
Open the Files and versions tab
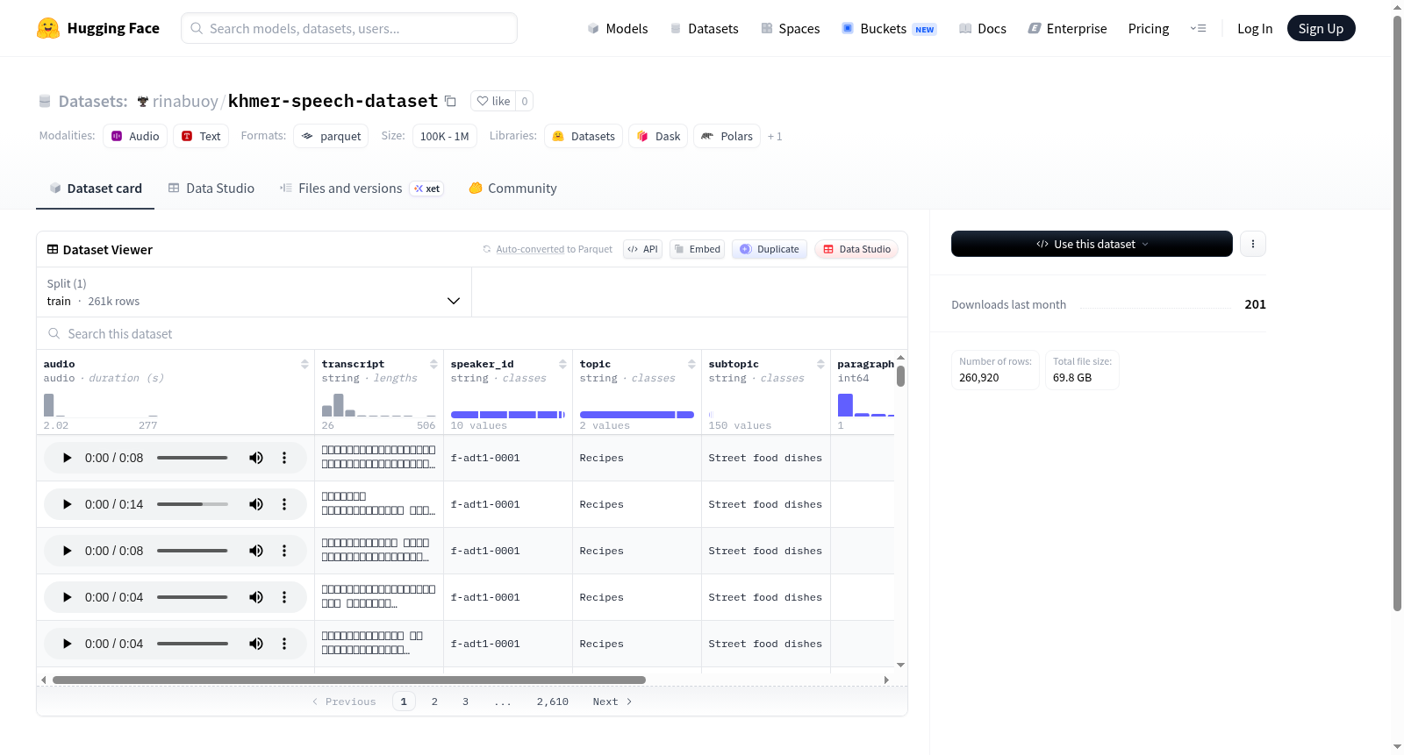(x=362, y=188)
